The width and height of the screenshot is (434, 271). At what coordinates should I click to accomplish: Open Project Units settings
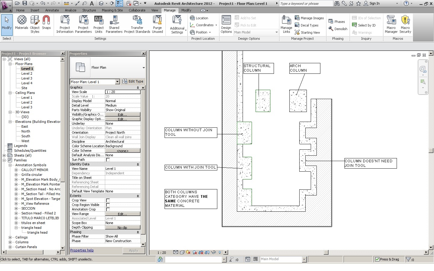click(99, 24)
